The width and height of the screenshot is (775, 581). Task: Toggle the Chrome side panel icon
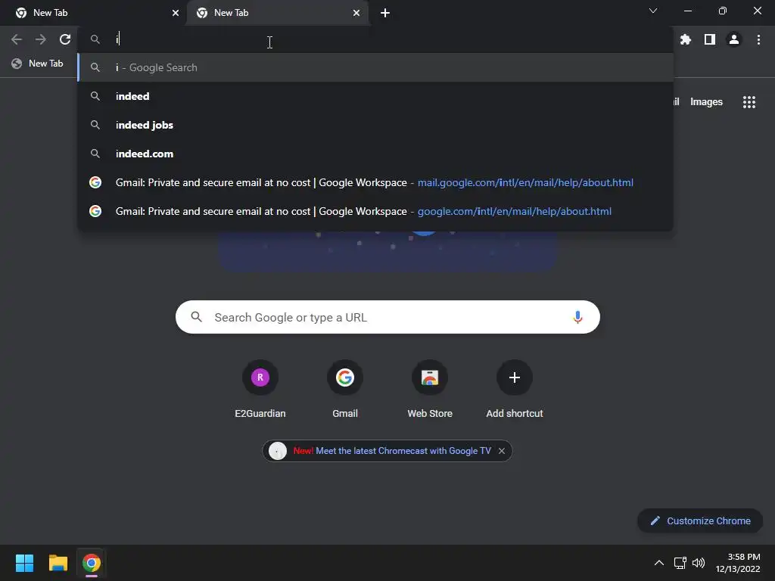(x=710, y=39)
